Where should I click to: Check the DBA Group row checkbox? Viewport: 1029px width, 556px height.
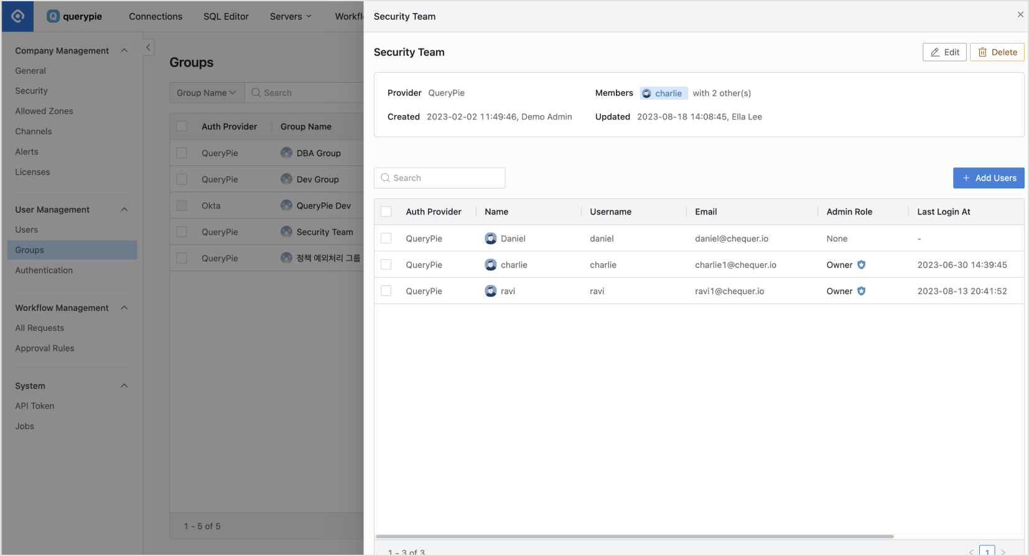(x=182, y=153)
